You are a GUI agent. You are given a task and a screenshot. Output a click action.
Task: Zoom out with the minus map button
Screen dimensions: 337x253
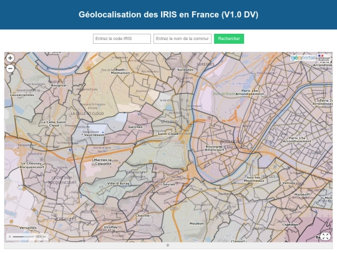point(10,69)
